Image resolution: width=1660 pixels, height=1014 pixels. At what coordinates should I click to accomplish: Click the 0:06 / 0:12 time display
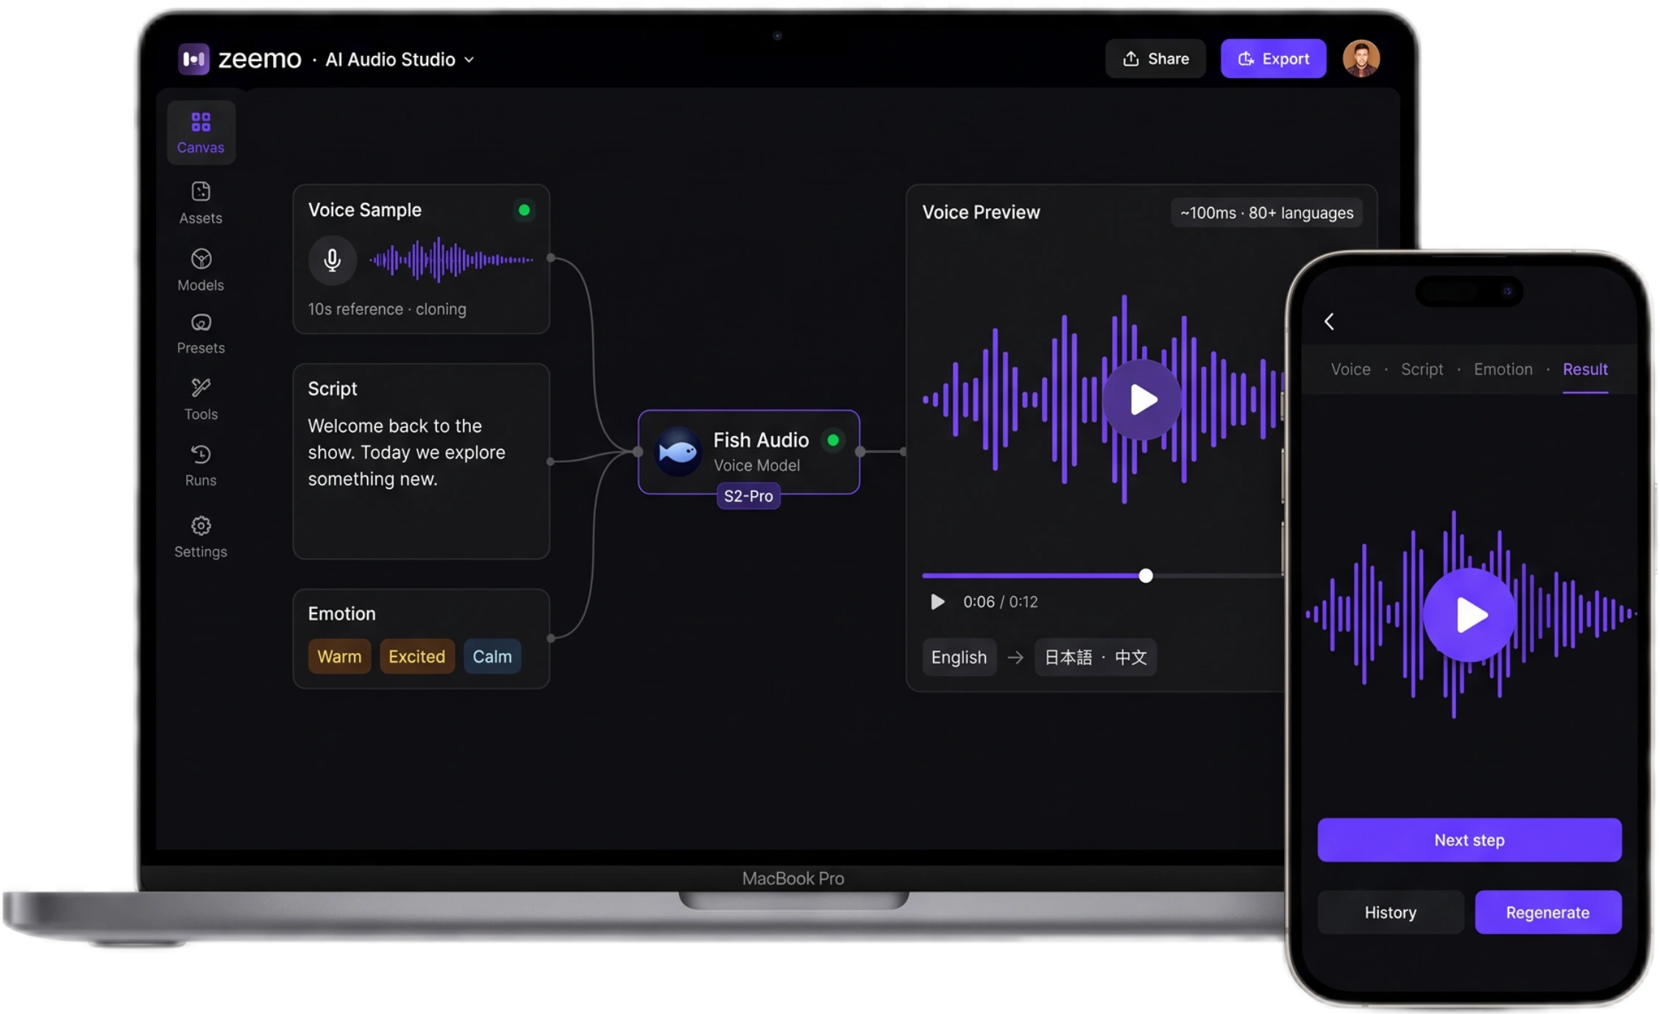[1001, 602]
